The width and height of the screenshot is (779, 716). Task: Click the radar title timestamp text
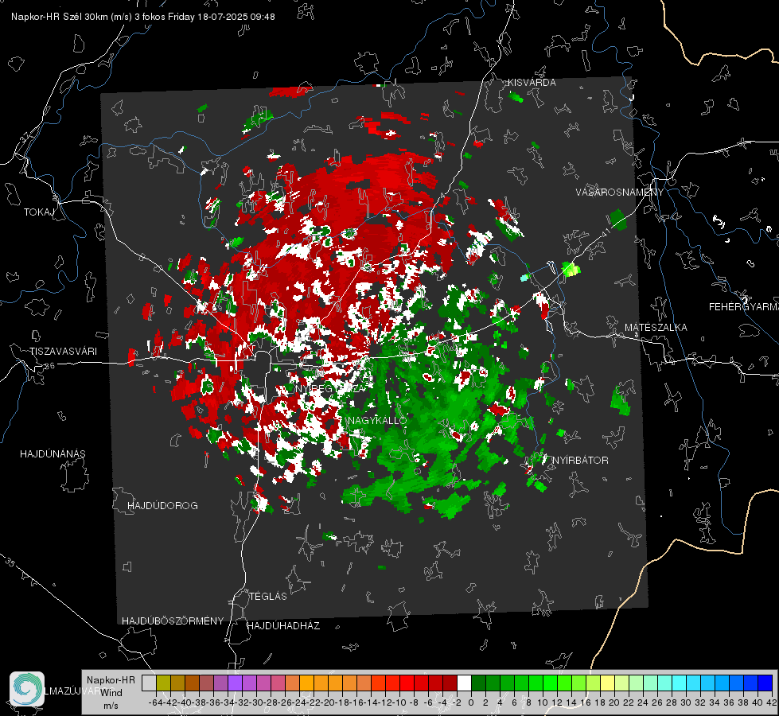pos(143,17)
